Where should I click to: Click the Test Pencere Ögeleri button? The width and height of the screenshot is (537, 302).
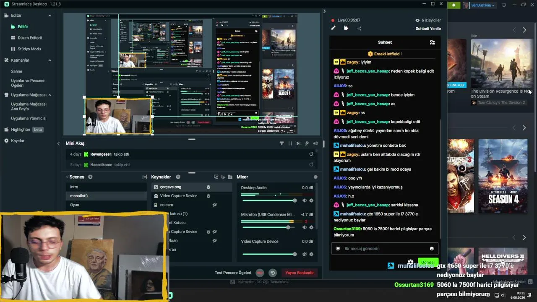point(233,273)
